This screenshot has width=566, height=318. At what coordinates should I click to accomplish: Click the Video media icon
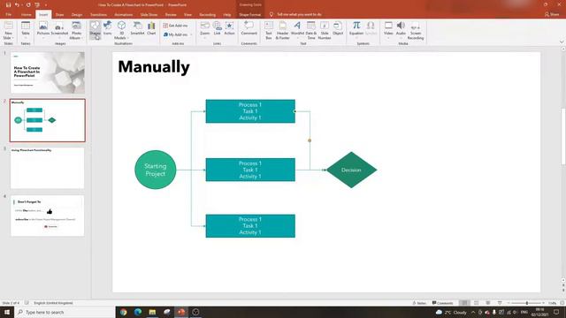tap(388, 29)
